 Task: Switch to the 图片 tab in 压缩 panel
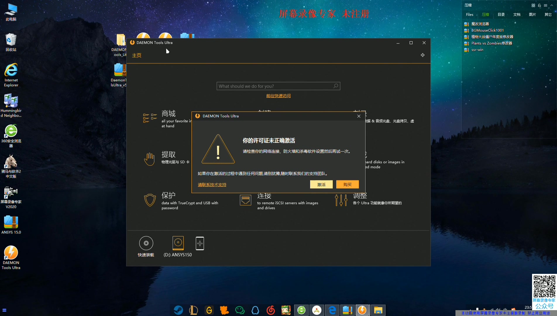[x=532, y=15]
